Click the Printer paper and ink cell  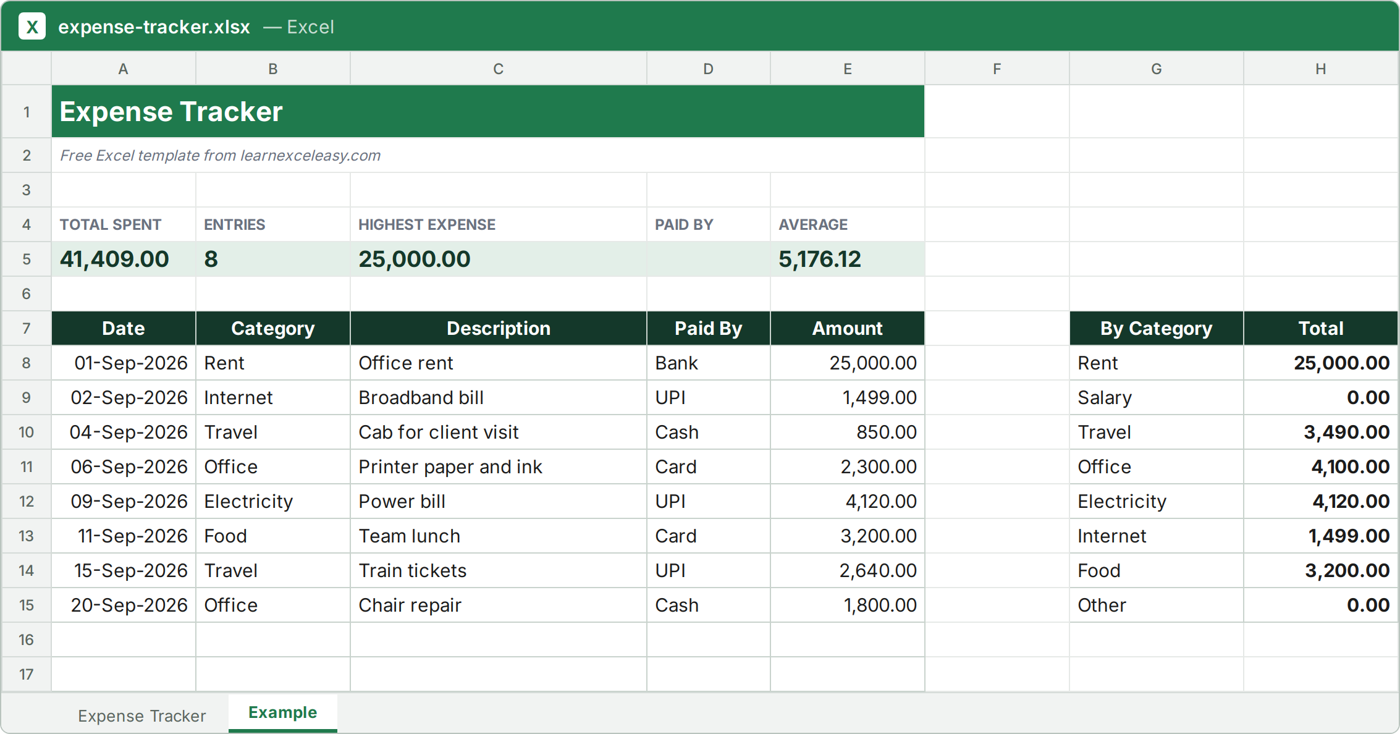tap(499, 466)
